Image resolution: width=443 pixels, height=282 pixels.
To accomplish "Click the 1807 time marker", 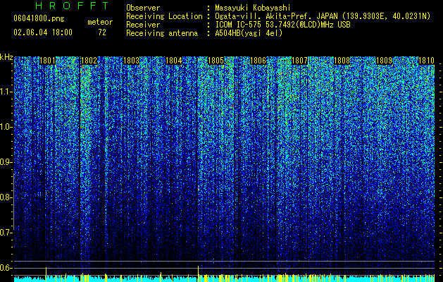I will pos(299,61).
